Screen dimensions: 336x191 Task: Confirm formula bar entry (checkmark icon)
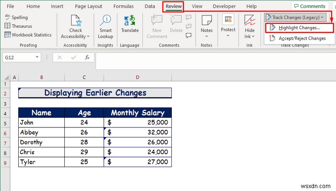click(x=73, y=57)
